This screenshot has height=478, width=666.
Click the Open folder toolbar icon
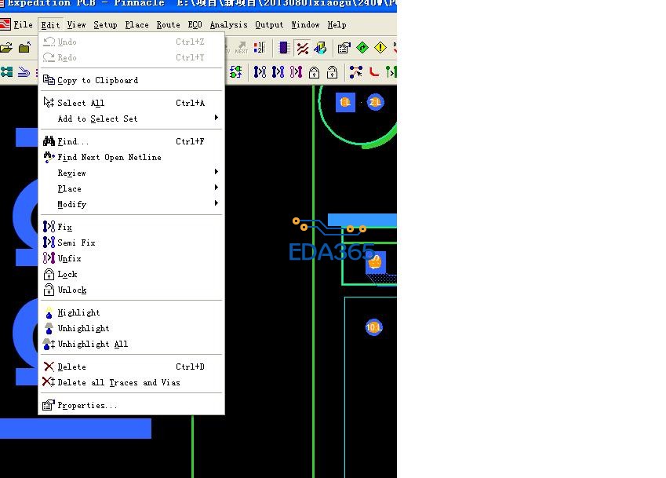tap(6, 48)
